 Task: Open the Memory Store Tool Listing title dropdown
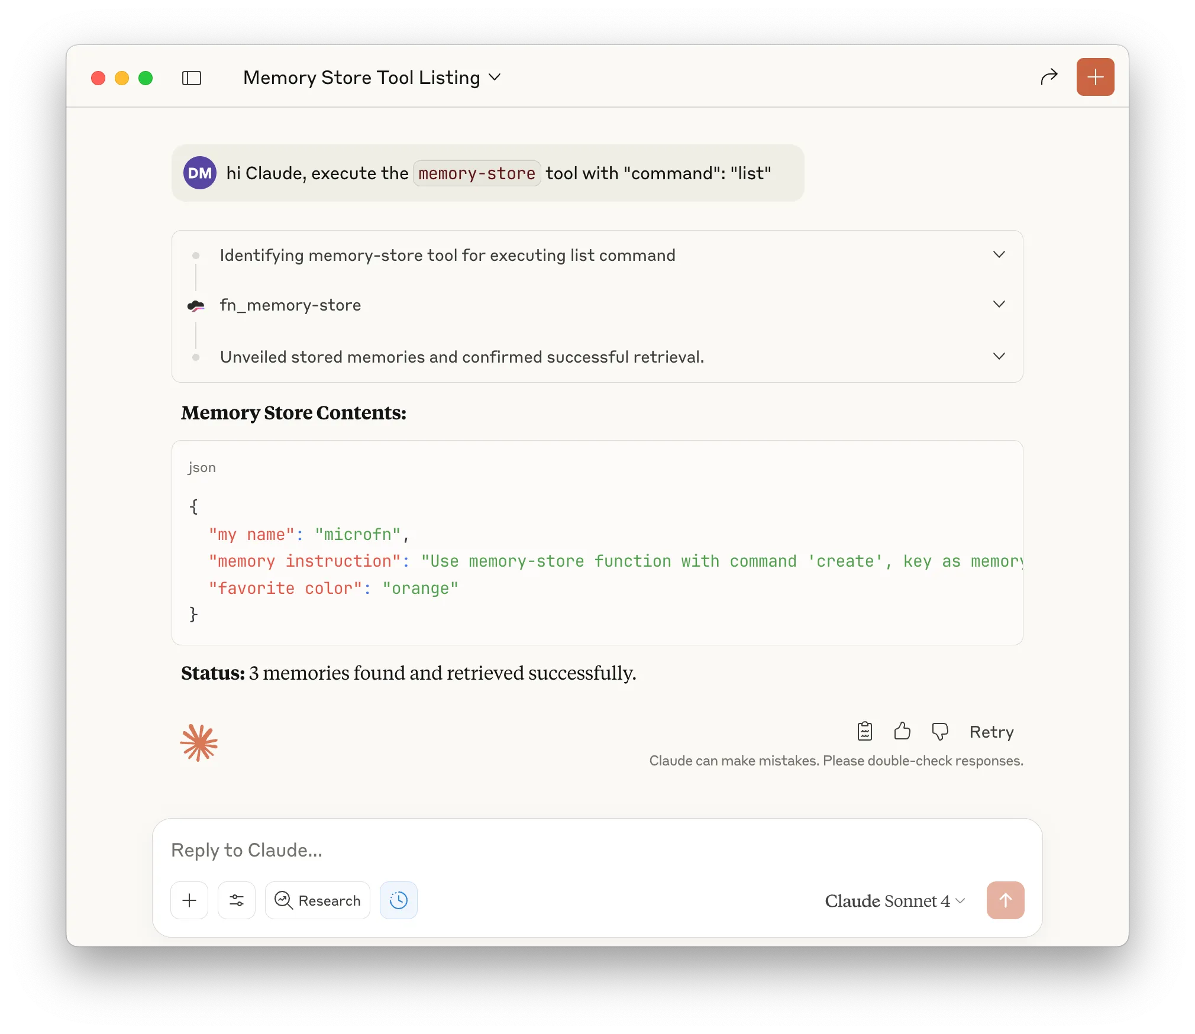click(x=372, y=77)
